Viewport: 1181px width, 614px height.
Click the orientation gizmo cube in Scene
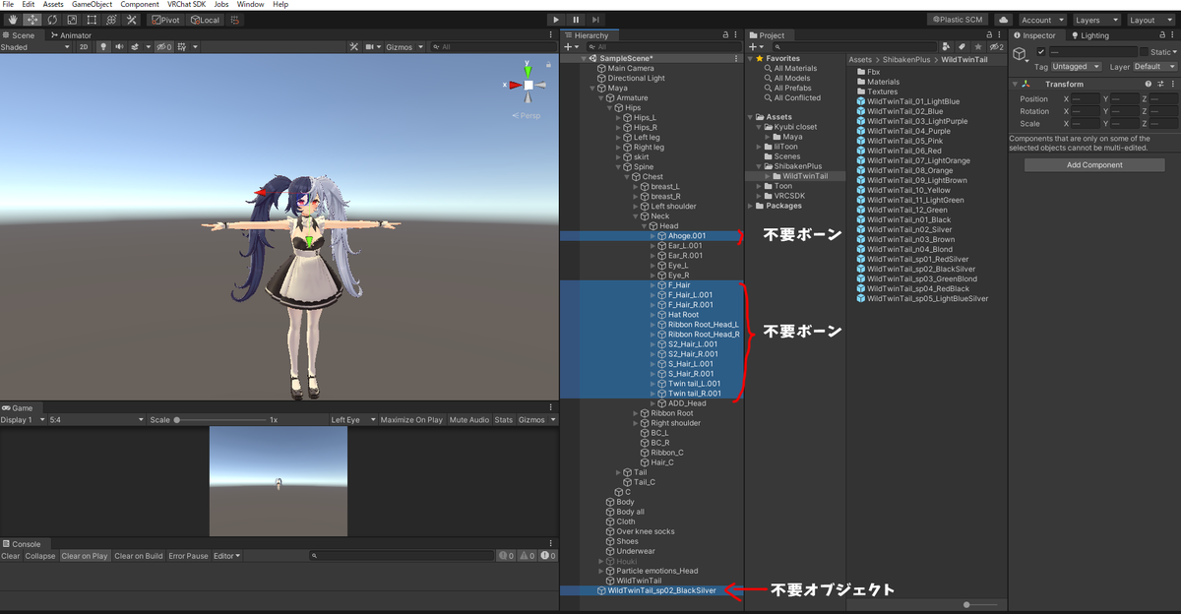pyautogui.click(x=528, y=86)
